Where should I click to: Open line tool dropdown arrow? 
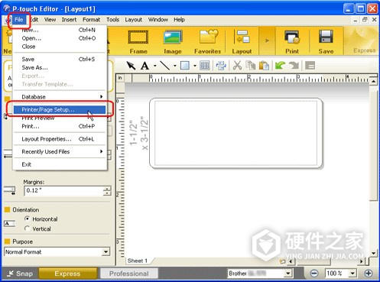click(x=175, y=66)
